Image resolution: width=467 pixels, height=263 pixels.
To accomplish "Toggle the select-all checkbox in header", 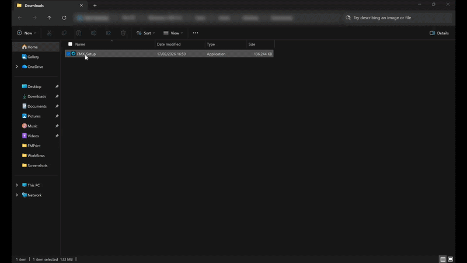I will tap(70, 44).
